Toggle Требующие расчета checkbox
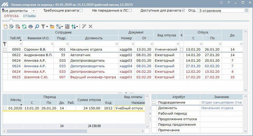 click(x=81, y=10)
